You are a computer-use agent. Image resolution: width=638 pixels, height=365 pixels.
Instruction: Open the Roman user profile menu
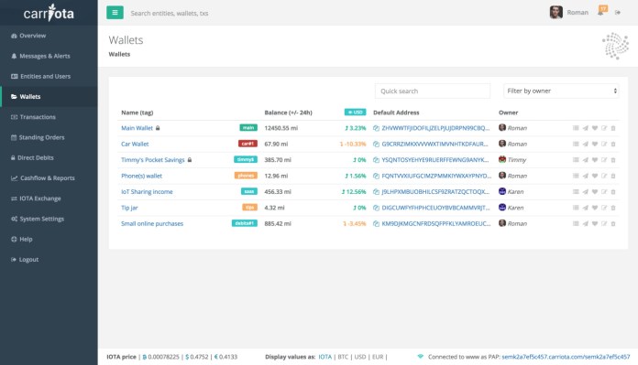tap(569, 13)
